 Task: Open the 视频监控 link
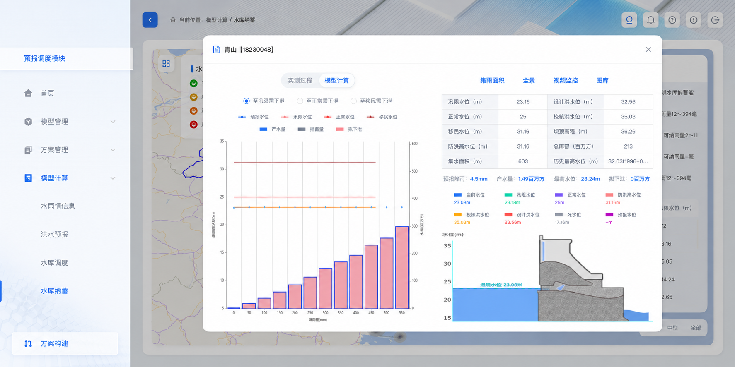click(566, 80)
